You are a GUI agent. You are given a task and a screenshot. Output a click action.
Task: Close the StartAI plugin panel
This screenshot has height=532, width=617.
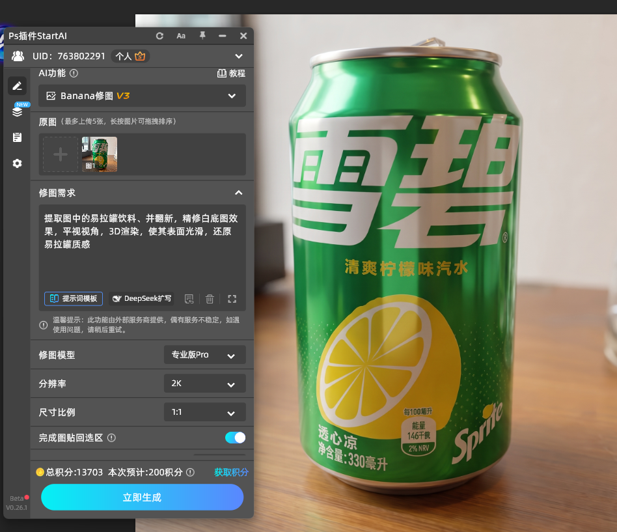(243, 36)
